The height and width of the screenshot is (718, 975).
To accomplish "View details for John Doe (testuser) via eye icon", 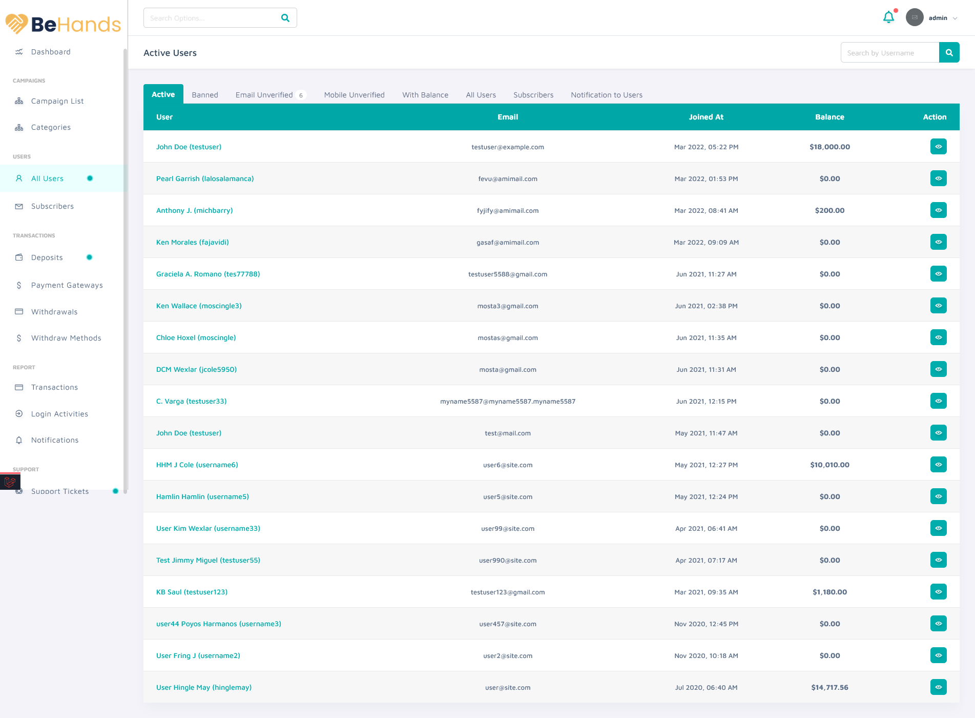I will (x=938, y=147).
